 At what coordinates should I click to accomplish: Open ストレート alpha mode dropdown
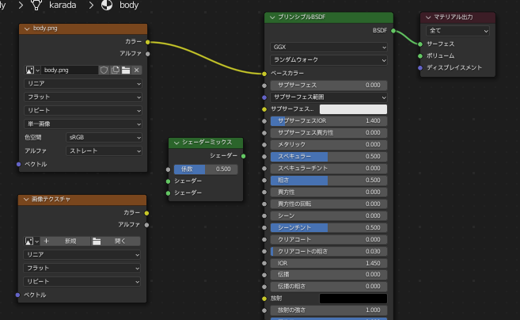pyautogui.click(x=104, y=150)
